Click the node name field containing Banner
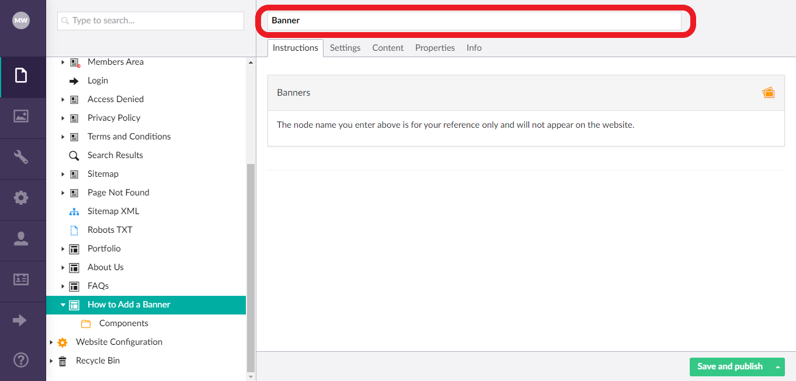 click(475, 20)
